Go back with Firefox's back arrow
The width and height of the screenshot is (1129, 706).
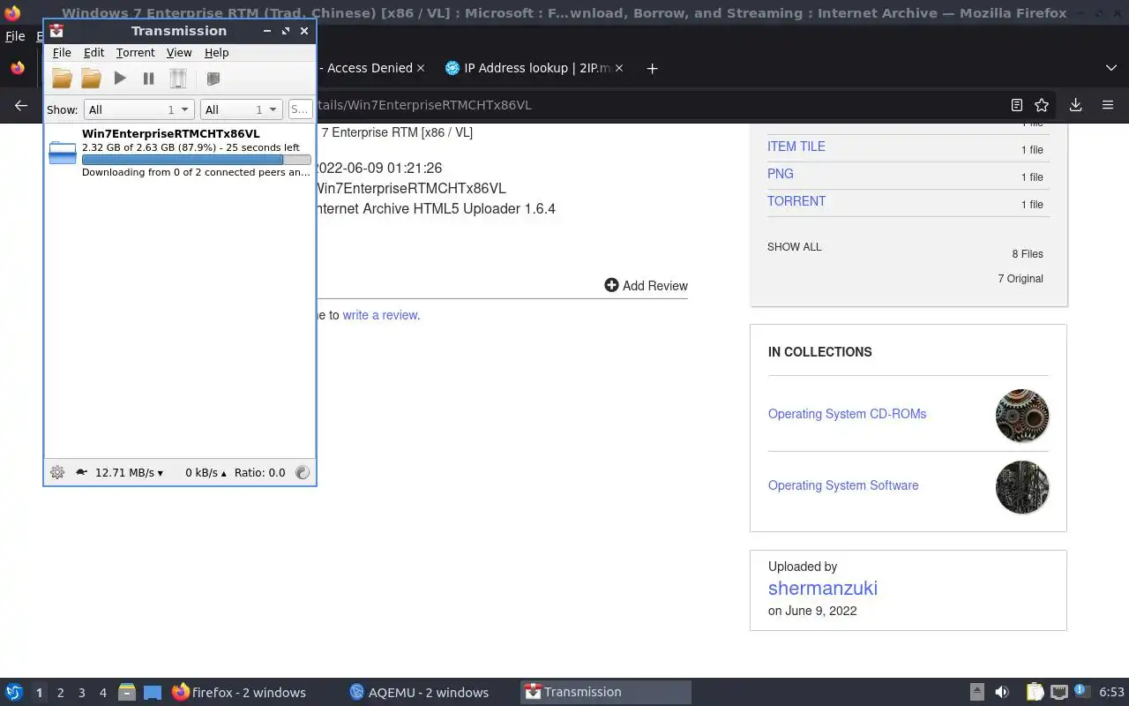click(21, 105)
